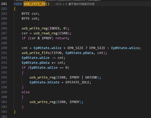Viewport: 151px width, 118px height.
Task: Click EPSTATE_IDLE constant on line 297
Action: pos(77,82)
